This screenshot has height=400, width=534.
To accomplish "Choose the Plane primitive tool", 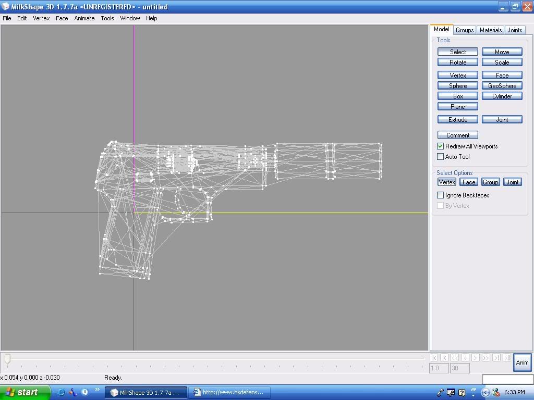I will point(458,106).
